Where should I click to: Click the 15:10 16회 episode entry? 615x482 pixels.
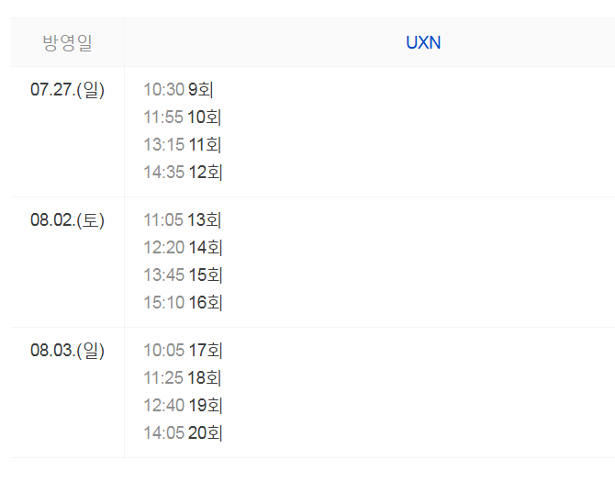(183, 303)
